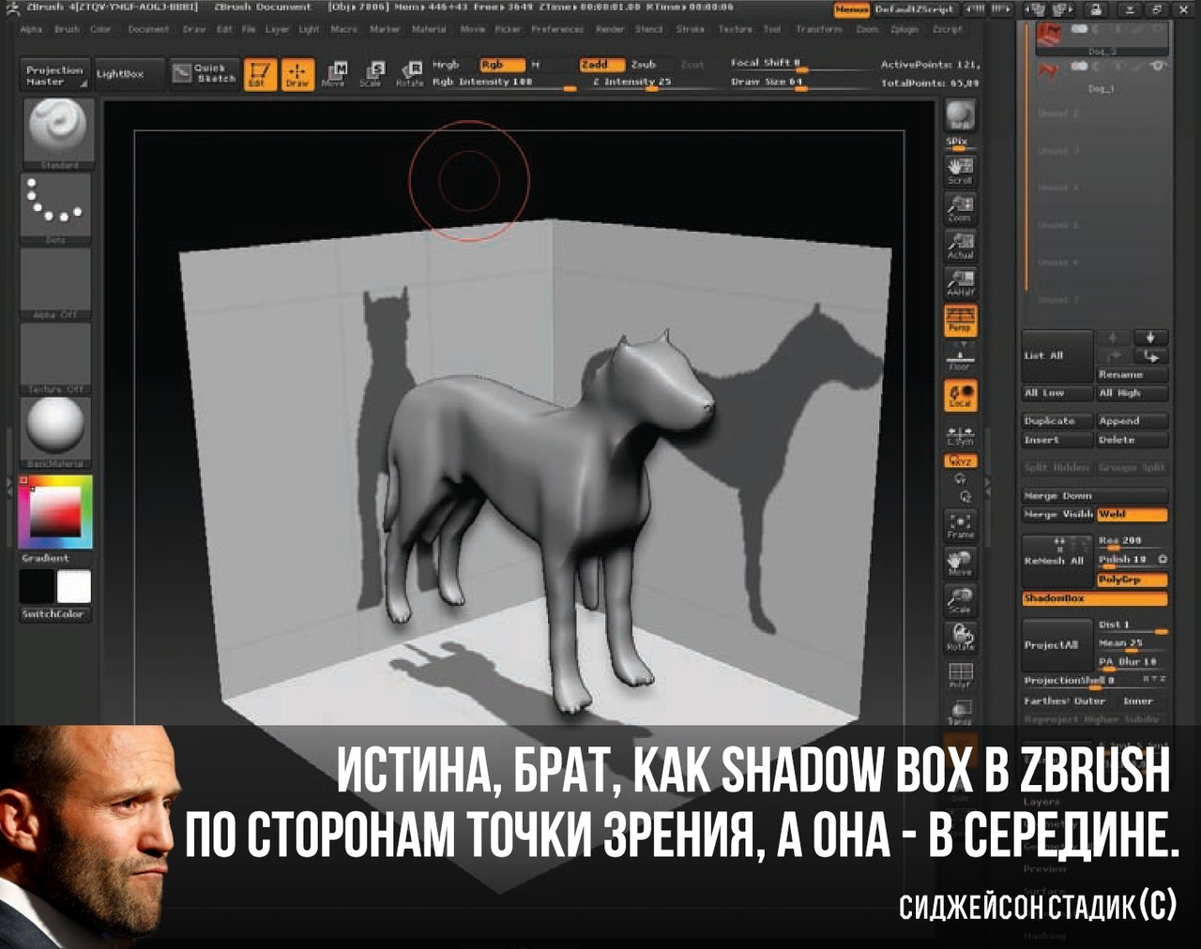Select the Scale transform icon in top shelf
1201x949 pixels.
pos(372,74)
